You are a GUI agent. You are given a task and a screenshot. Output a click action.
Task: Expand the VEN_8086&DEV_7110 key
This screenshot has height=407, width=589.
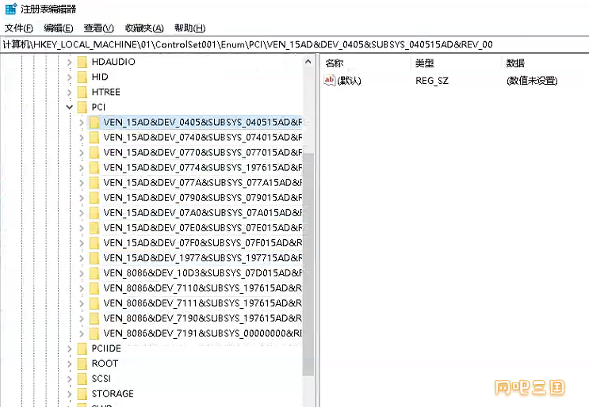click(x=82, y=288)
